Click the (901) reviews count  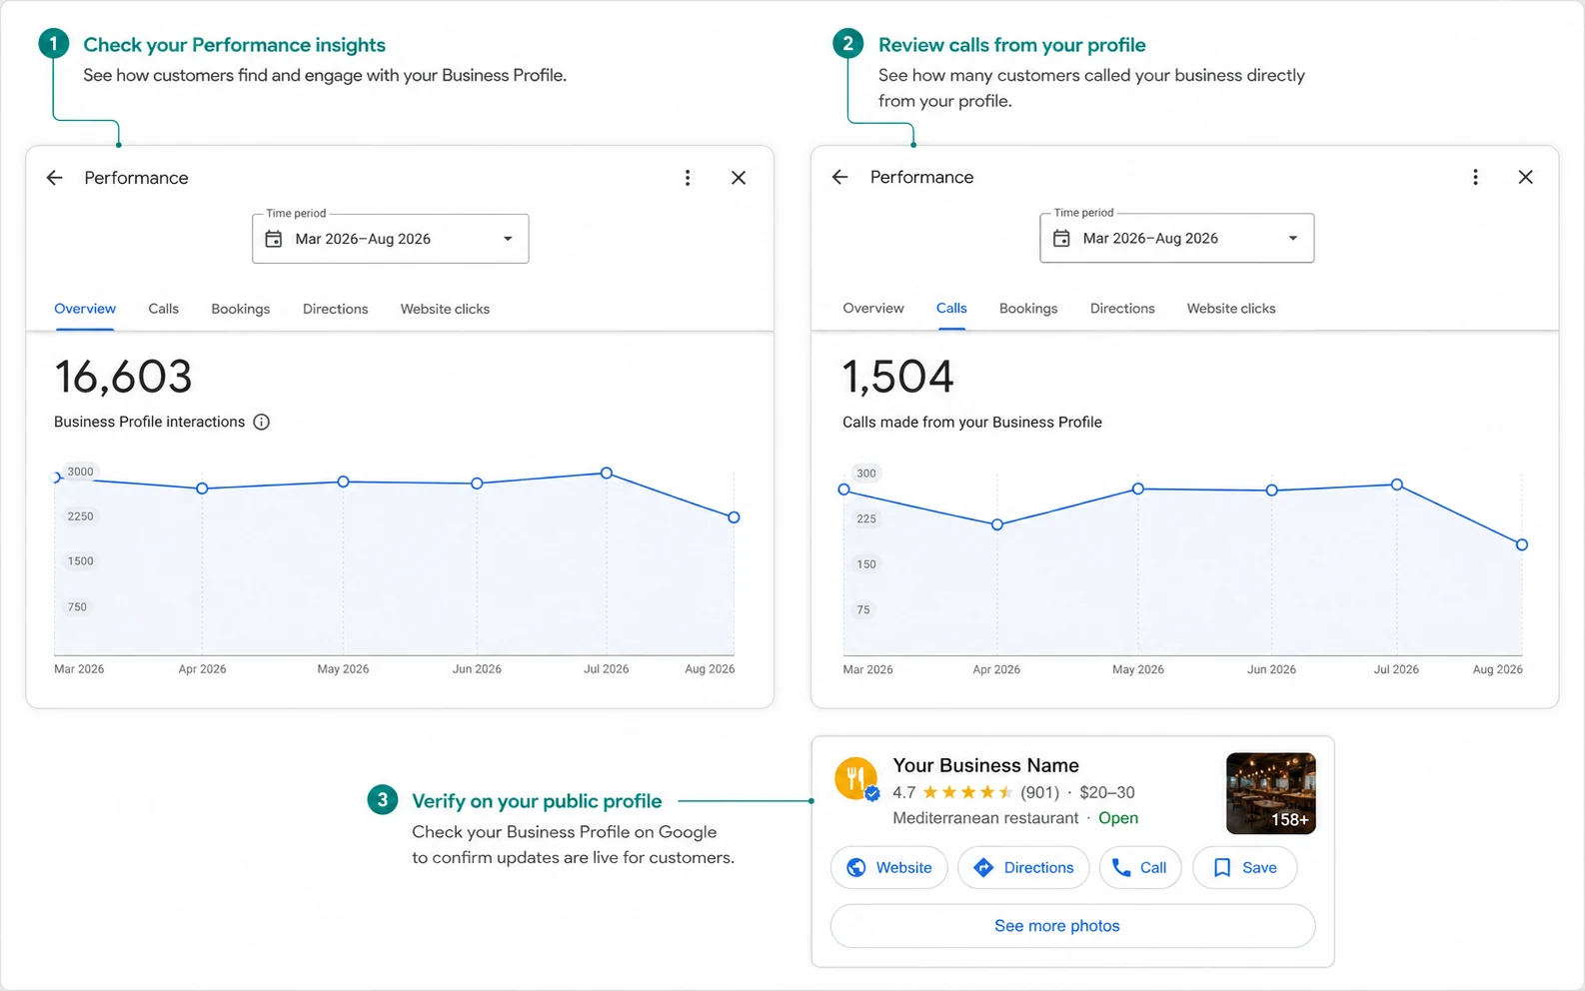[1039, 792]
